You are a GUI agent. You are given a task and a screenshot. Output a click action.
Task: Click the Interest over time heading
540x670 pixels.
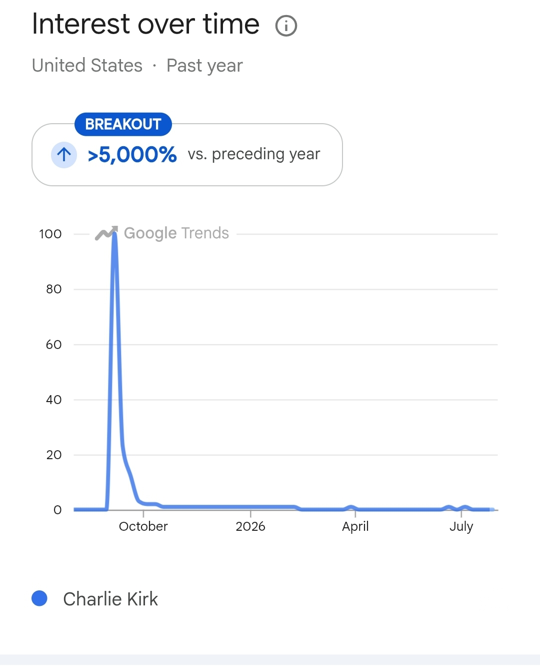(146, 25)
